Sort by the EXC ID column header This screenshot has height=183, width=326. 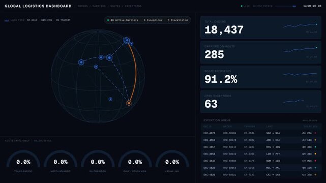[x=208, y=127]
